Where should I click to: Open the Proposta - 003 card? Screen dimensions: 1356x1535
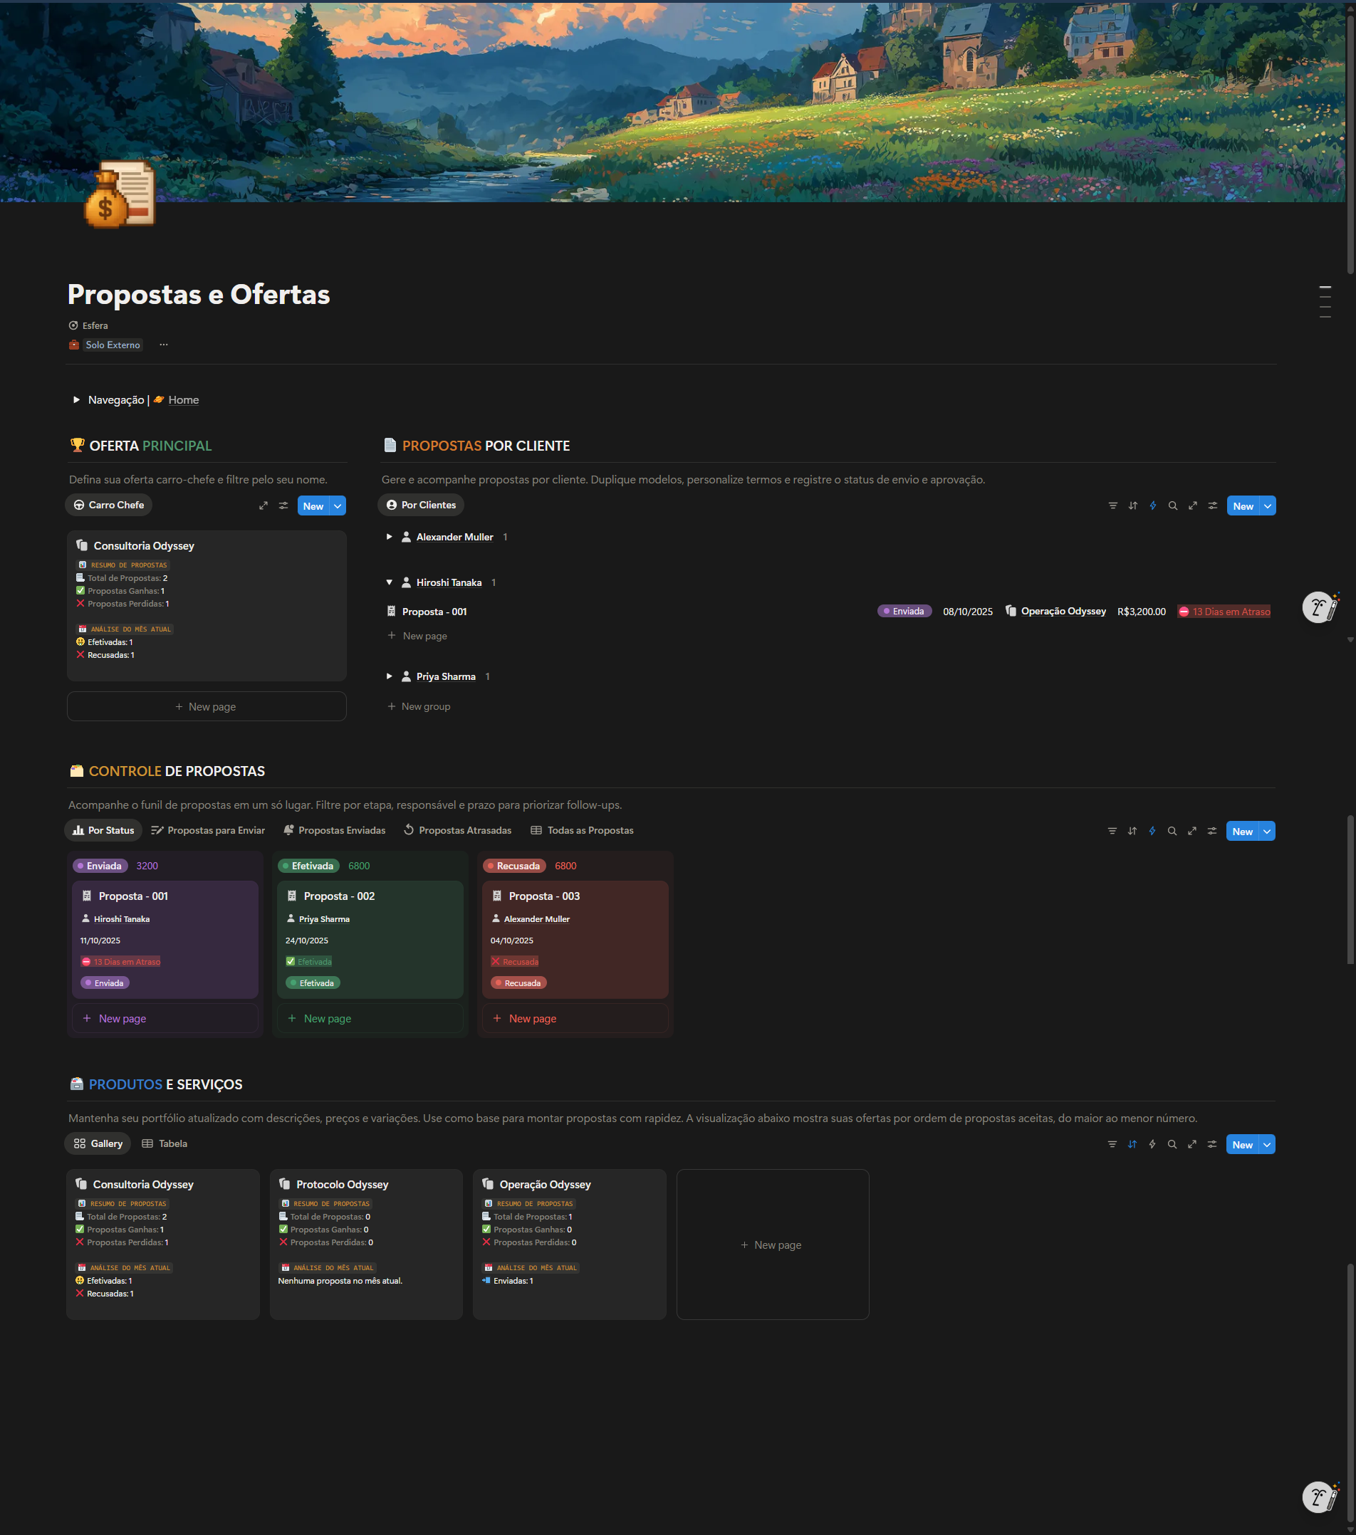(x=544, y=896)
